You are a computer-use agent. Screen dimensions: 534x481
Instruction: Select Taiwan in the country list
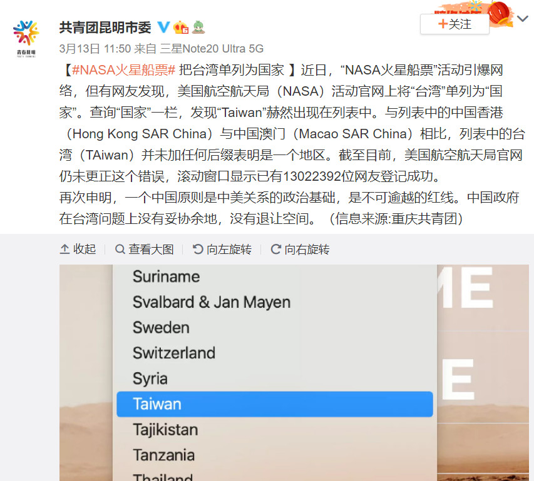point(274,404)
